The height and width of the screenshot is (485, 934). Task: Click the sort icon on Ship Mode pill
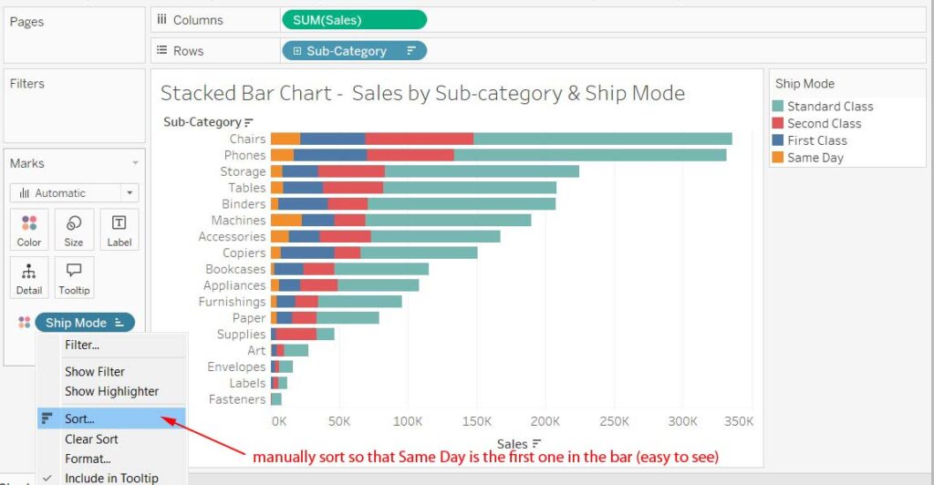click(119, 323)
